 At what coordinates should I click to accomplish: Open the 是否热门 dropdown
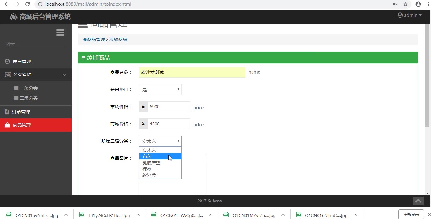click(x=160, y=89)
